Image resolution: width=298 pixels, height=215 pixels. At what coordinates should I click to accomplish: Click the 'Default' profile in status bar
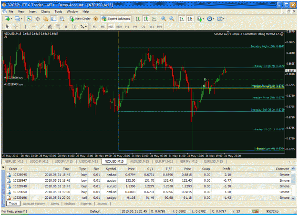[95, 211]
